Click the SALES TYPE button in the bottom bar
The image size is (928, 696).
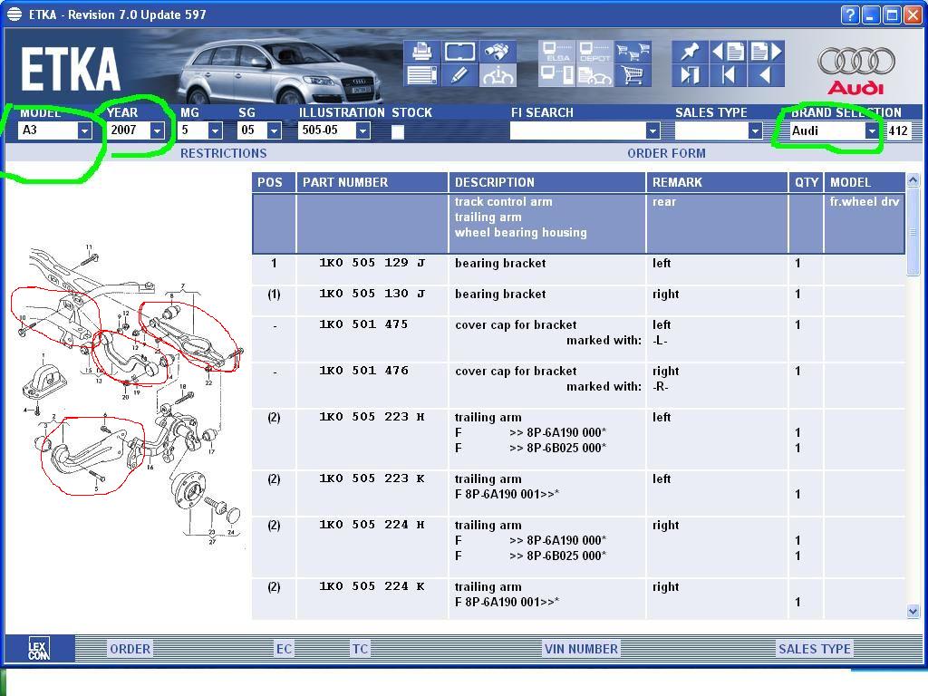[x=815, y=649]
